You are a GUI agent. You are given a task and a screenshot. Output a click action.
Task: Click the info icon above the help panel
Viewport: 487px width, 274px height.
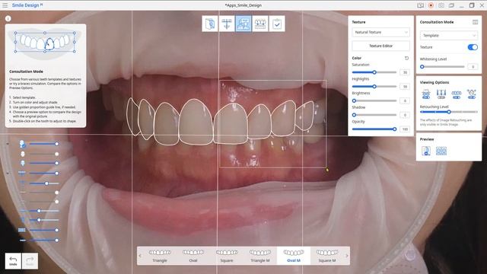coord(8,18)
